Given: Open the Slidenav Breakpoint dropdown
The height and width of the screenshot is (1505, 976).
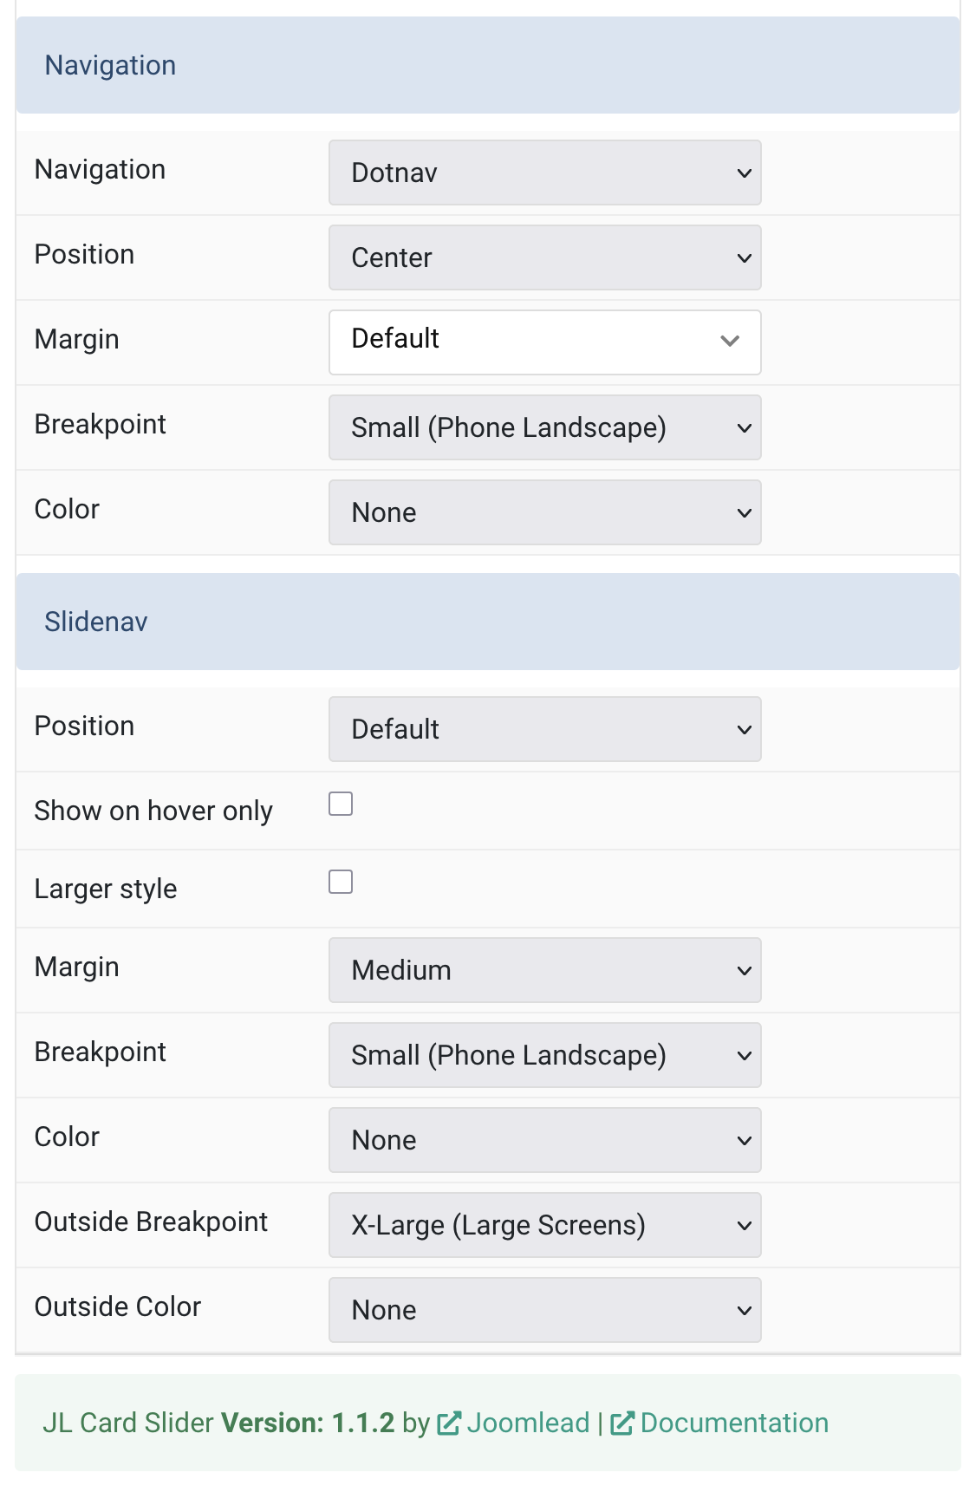Looking at the screenshot, I should [x=544, y=1055].
